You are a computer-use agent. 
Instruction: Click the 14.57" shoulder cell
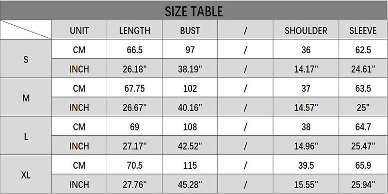click(306, 108)
